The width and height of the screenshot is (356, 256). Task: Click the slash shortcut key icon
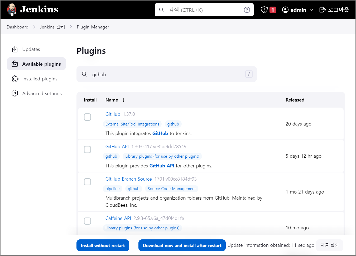tap(249, 74)
